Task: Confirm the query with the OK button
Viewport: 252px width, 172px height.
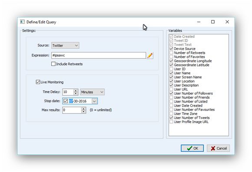Action: click(x=192, y=148)
